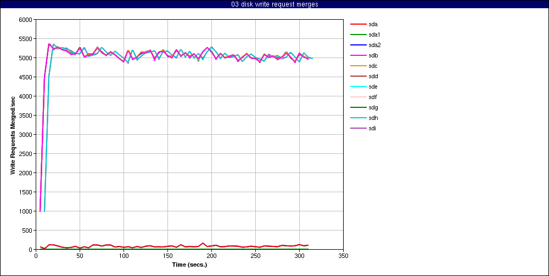
Task: Click the 'Time (secs.)' x-axis label
Action: pos(189,264)
